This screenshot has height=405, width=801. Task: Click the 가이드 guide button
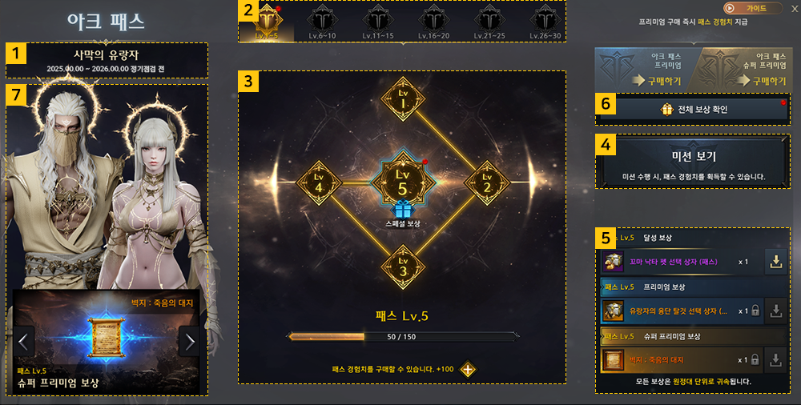click(x=752, y=8)
